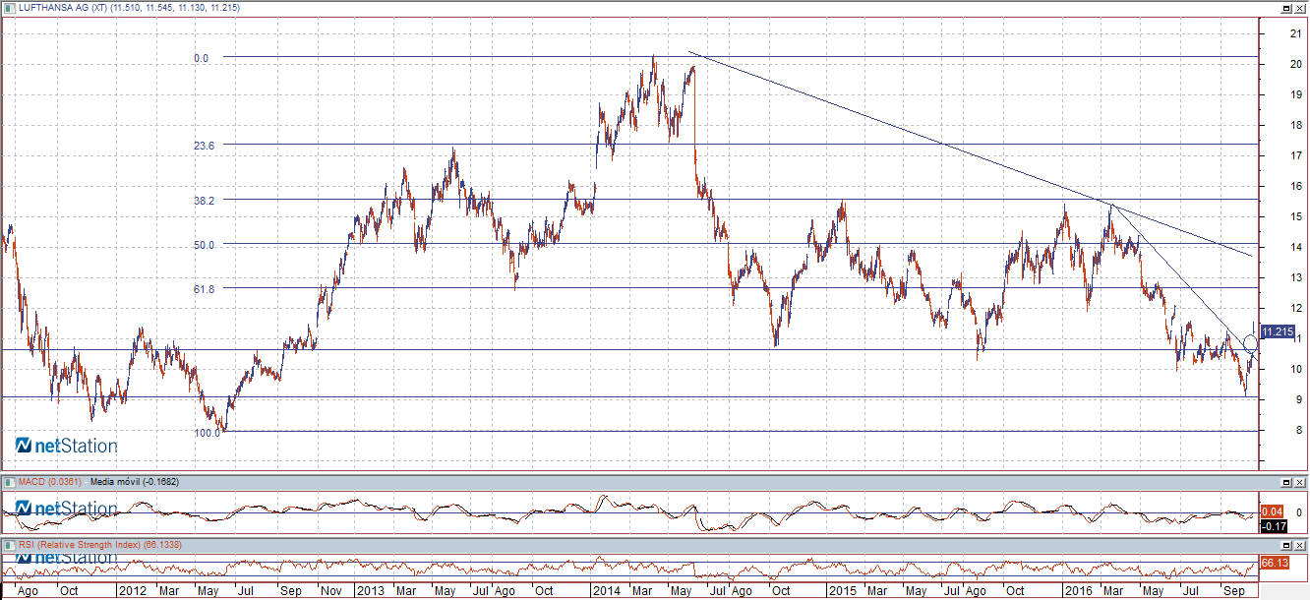Click the chart icon beside LUFTHANSA AG title
The height and width of the screenshot is (600, 1310).
tap(9, 7)
